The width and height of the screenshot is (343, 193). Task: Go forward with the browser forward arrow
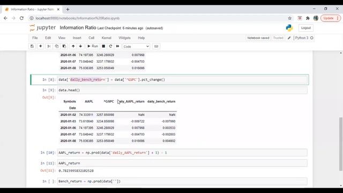tap(13, 18)
